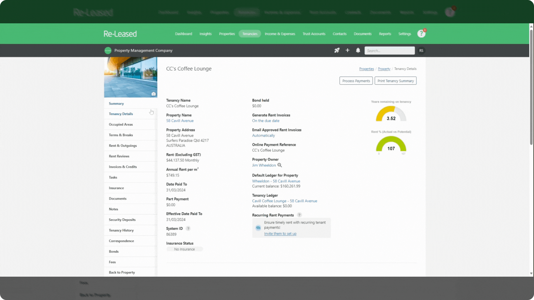Viewport: 534px width, 300px height.
Task: Open Properties in the navigation bar
Action: (x=227, y=34)
